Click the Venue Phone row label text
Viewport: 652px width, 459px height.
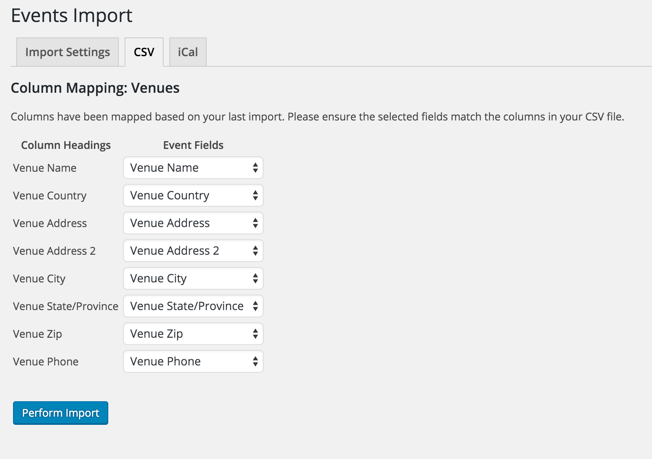tap(46, 362)
